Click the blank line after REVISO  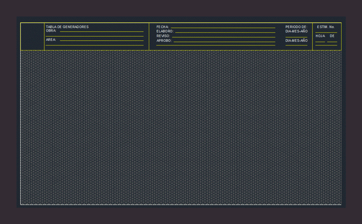coord(223,37)
